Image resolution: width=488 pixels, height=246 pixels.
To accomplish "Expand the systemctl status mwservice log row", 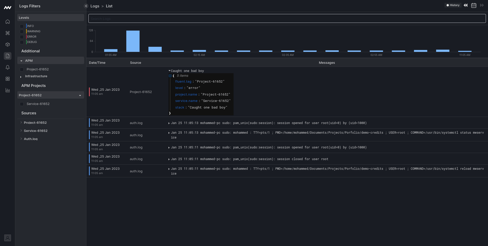I will tap(169, 133).
